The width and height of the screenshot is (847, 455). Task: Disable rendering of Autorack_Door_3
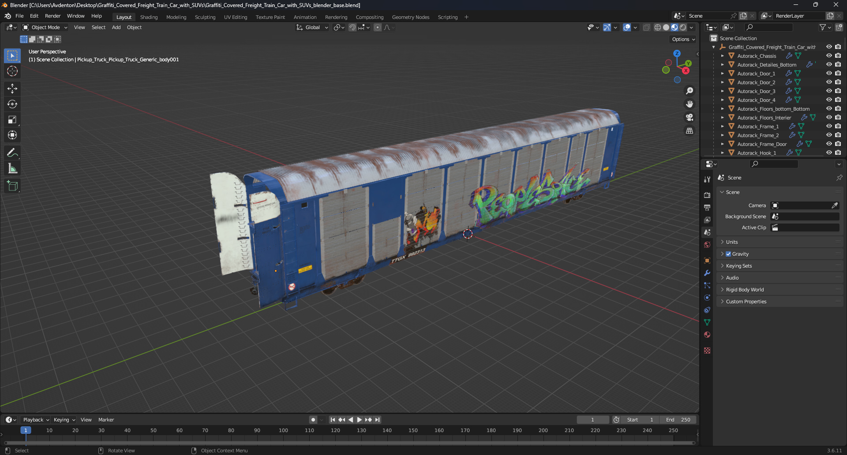coord(838,91)
